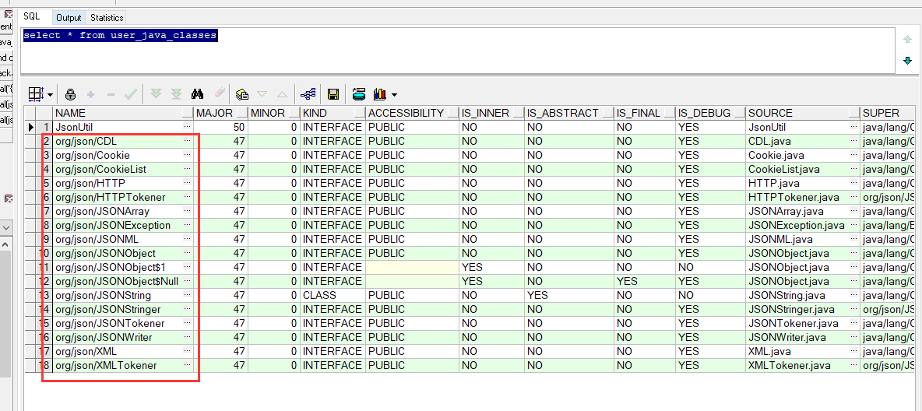Click the teal down arrow beside SQL editor
This screenshot has height=411, width=922.
tap(907, 61)
